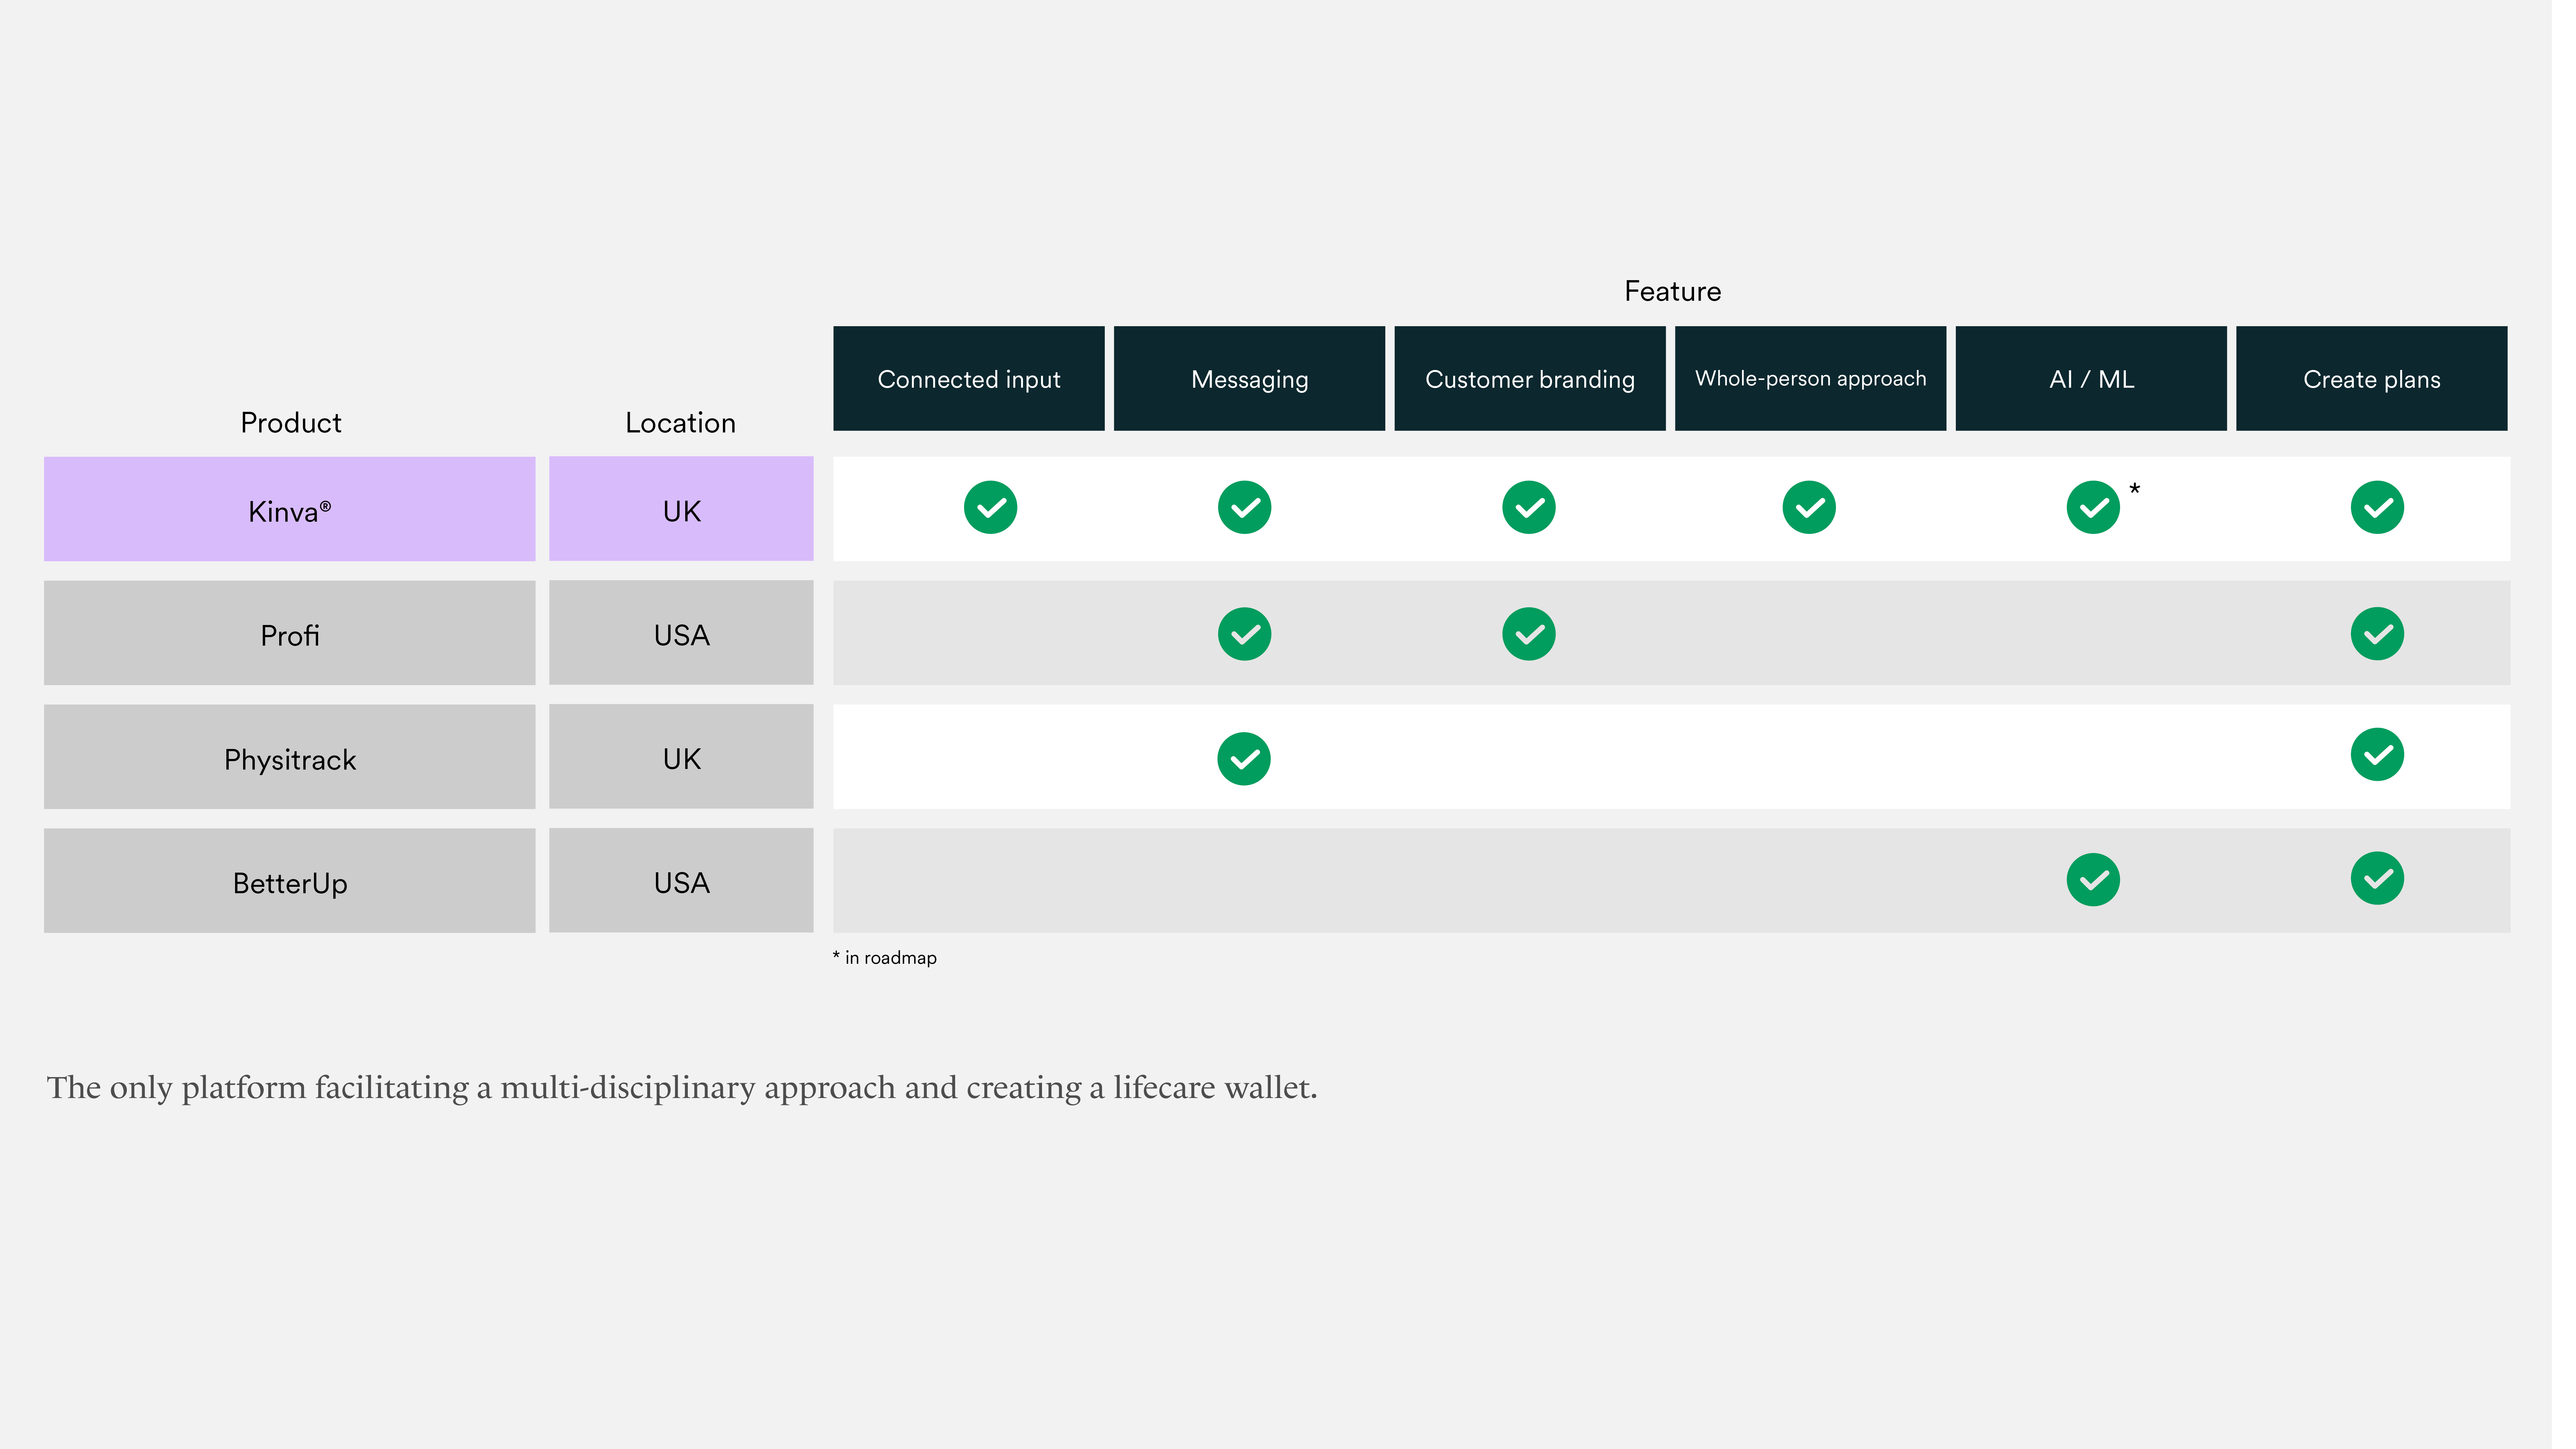The image size is (2576, 1449).
Task: Click the '* in roadmap' footnote
Action: [885, 958]
